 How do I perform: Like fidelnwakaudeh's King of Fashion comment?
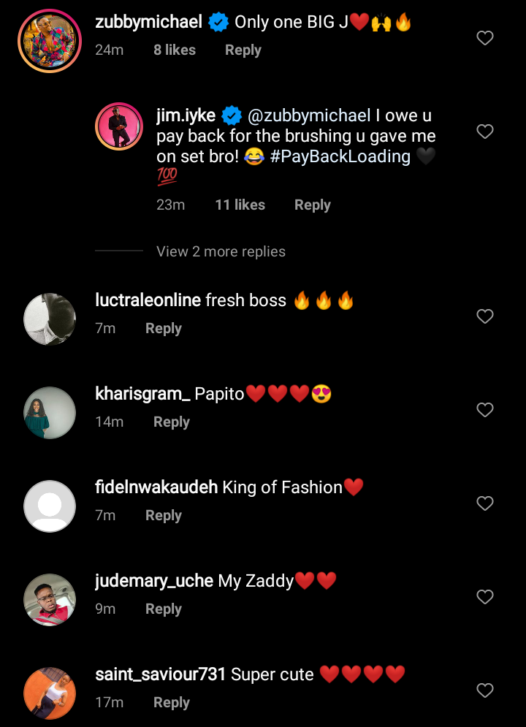(485, 503)
